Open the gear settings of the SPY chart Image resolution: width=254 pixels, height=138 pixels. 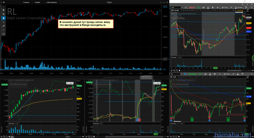point(212,7)
